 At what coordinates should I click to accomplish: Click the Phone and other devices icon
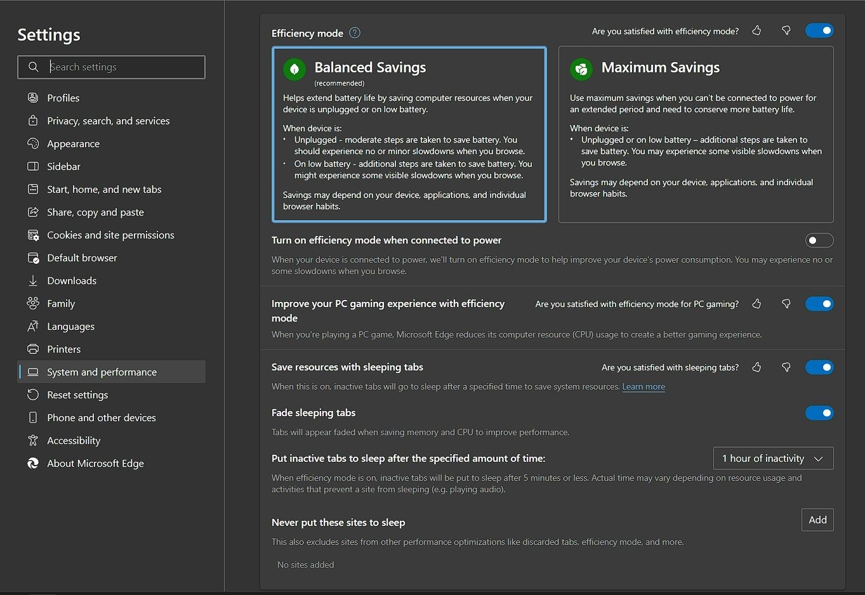tap(33, 417)
